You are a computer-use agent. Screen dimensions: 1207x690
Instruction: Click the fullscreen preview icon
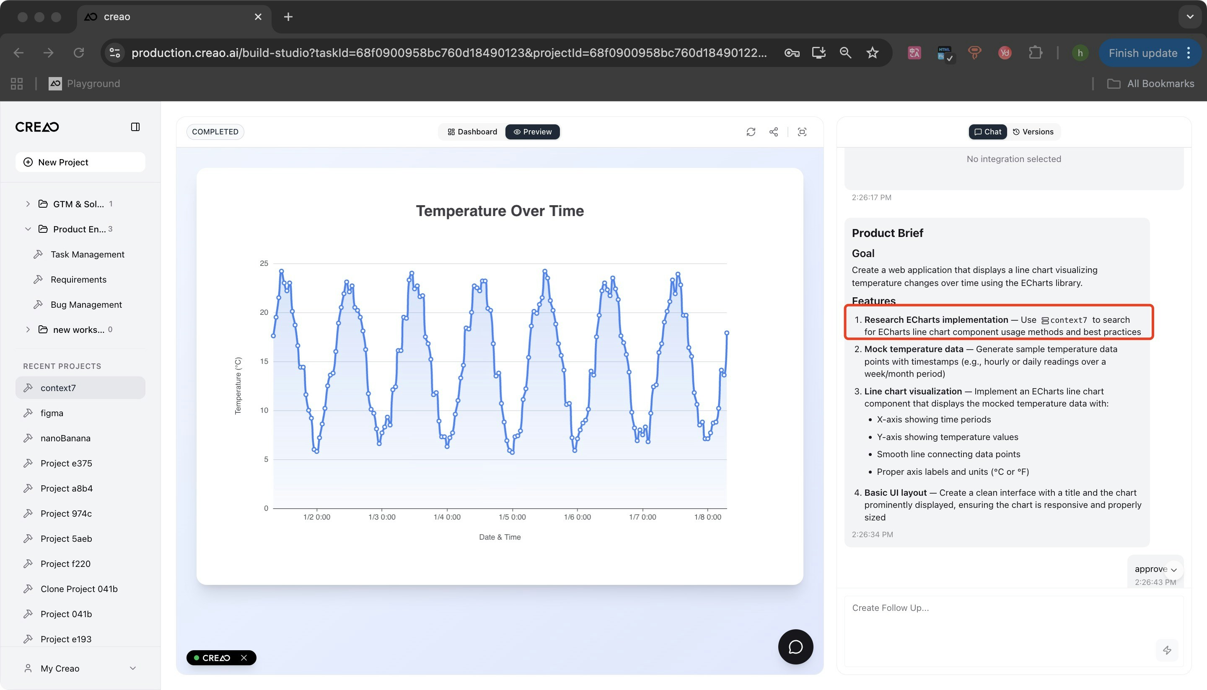pos(802,132)
